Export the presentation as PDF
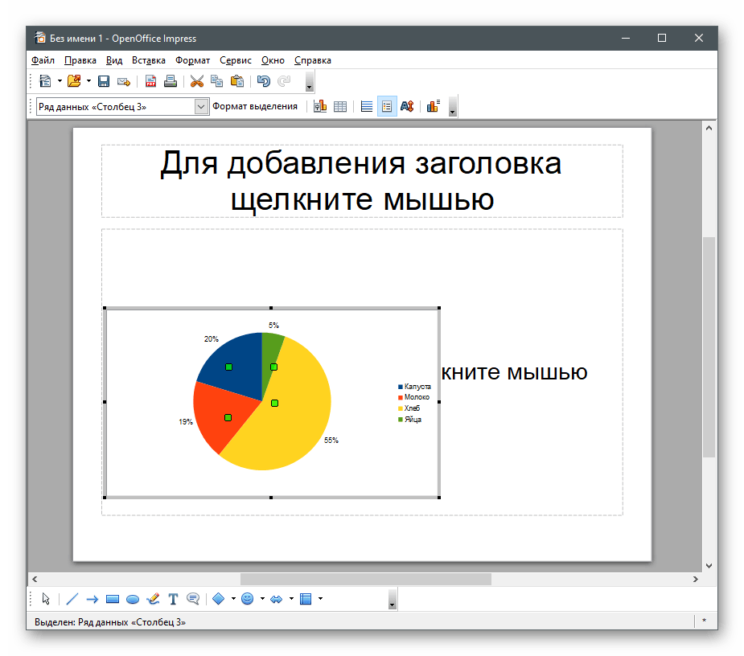Image resolution: width=744 pixels, height=656 pixels. 150,81
